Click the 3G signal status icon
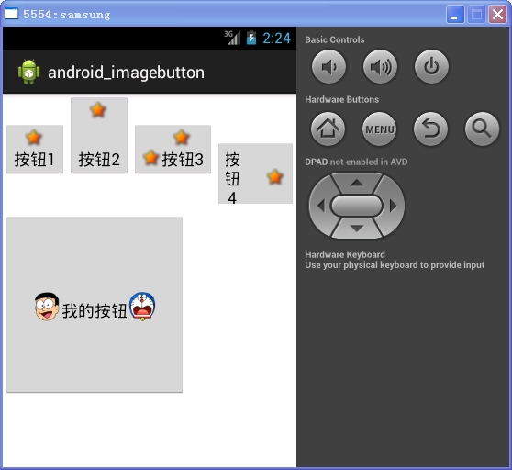The height and width of the screenshot is (470, 512). click(232, 38)
